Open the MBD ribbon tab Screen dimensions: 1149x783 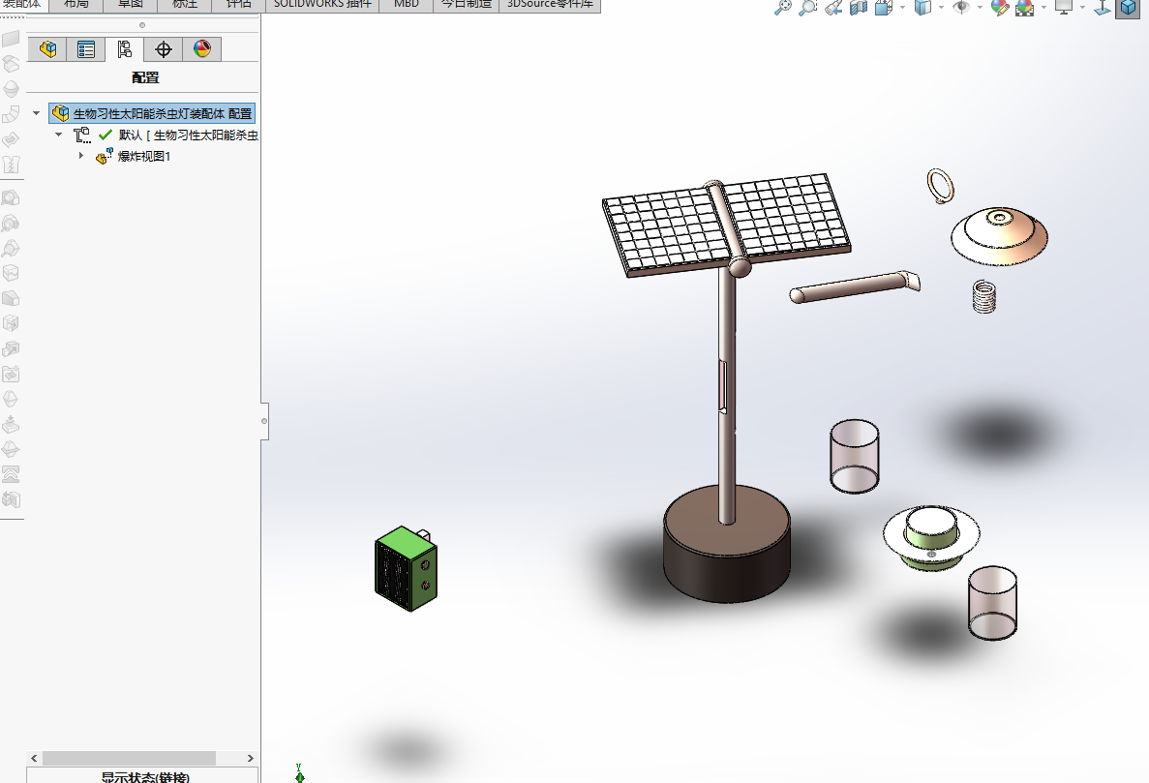[406, 4]
